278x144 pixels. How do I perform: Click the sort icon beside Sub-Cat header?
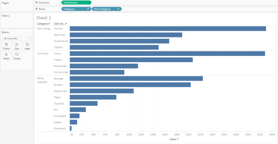[66, 24]
